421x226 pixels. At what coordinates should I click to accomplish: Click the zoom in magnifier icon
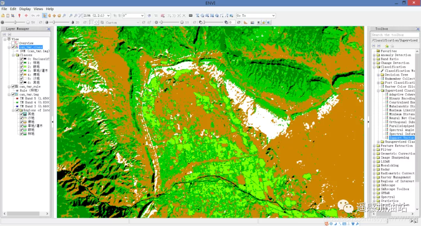pos(71,16)
